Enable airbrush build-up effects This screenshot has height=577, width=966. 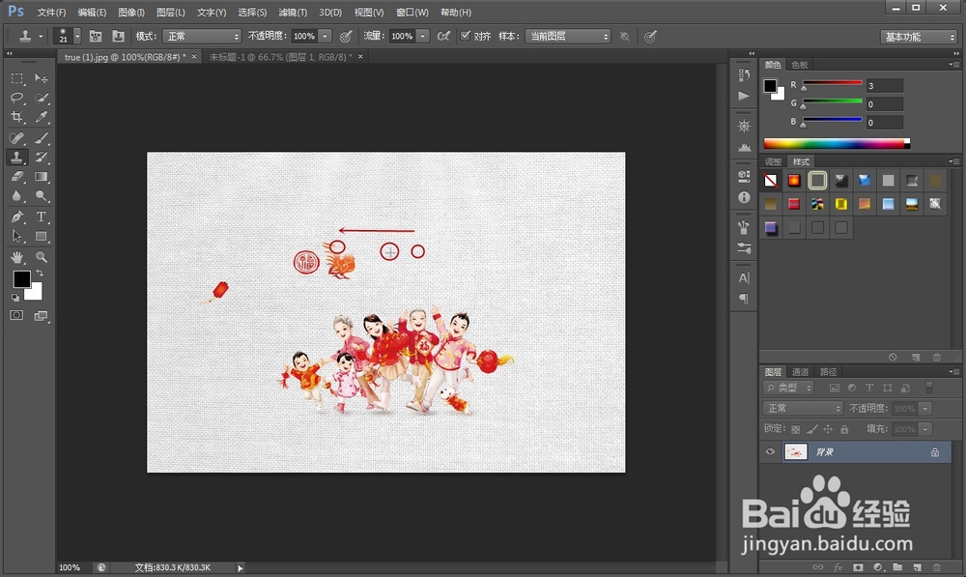point(443,37)
